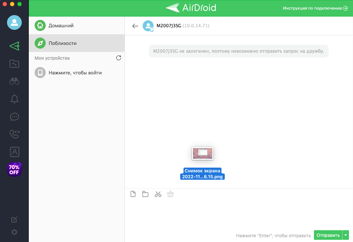
Task: Open Инструкция по подключению link
Action: (x=315, y=8)
